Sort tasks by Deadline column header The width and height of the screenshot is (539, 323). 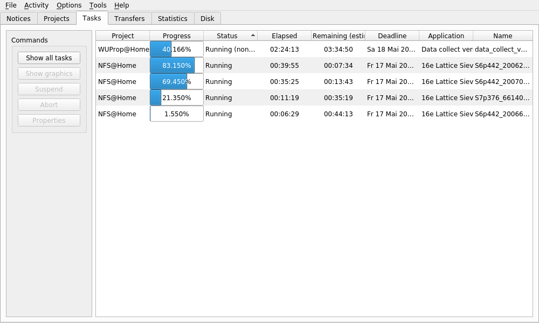click(392, 36)
